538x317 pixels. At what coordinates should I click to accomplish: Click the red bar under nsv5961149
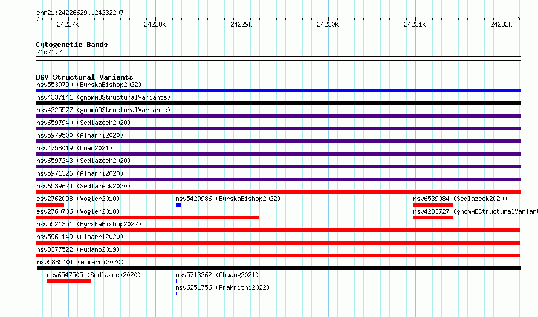point(278,243)
